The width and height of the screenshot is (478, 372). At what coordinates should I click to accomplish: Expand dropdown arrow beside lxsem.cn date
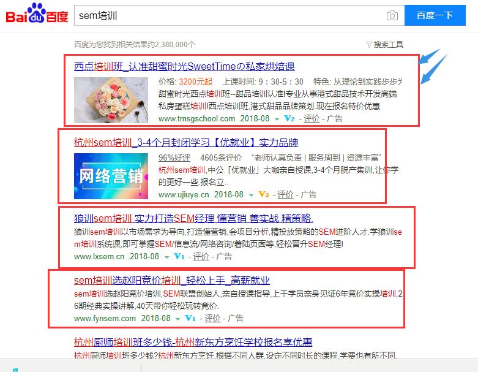coord(166,257)
